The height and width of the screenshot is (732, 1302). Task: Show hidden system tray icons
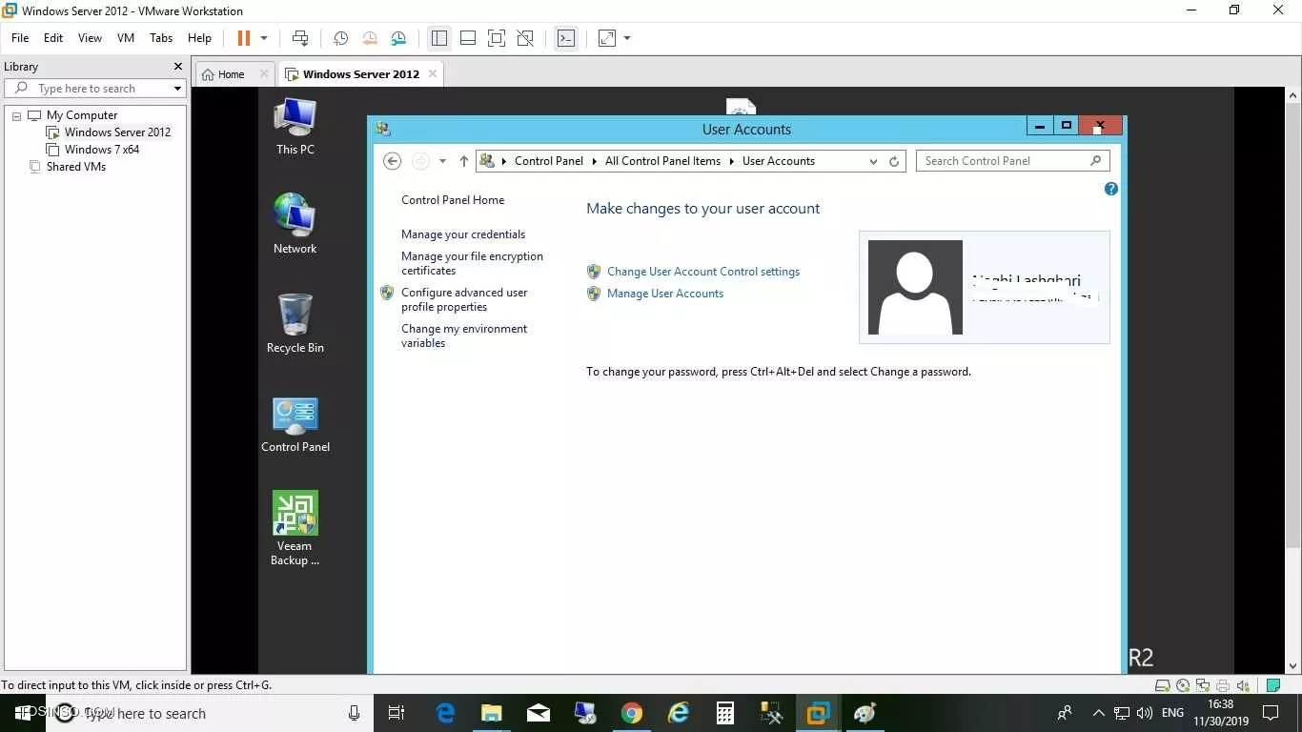1098,713
